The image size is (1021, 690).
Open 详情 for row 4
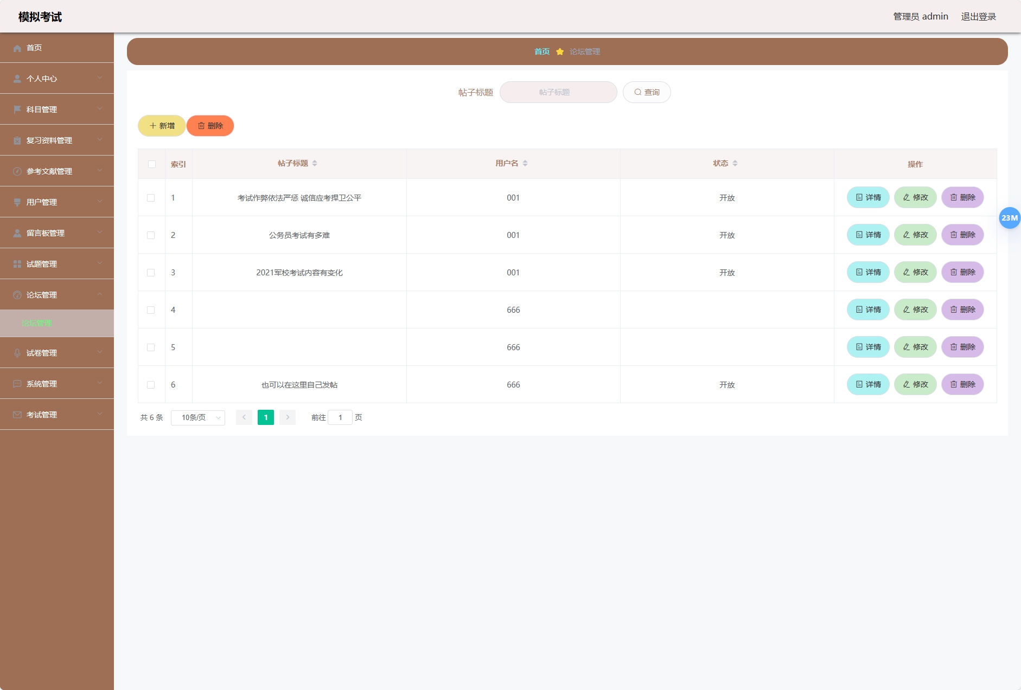pos(868,309)
